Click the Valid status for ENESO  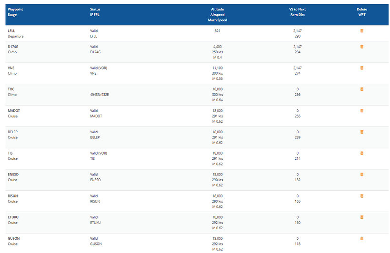tap(94, 175)
